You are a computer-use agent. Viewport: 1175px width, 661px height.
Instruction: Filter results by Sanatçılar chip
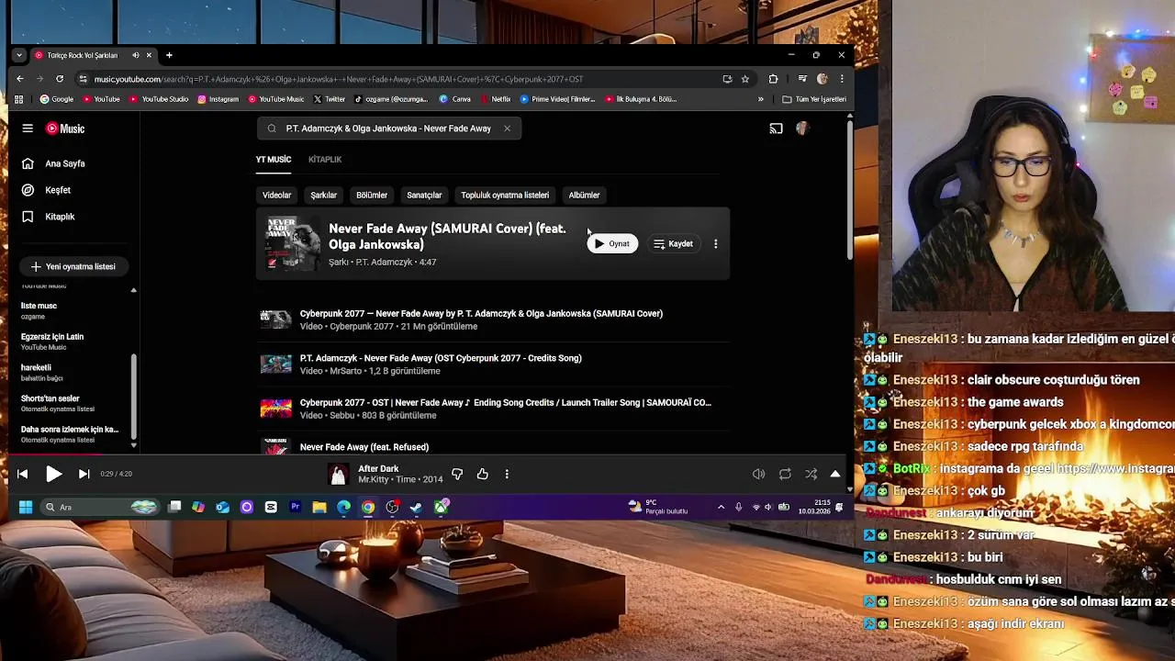[x=424, y=195]
